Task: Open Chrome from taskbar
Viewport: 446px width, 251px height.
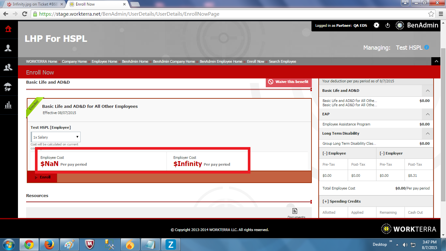Action: (29, 245)
